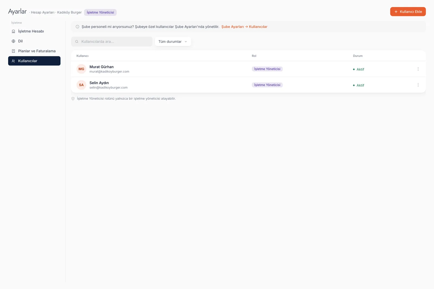This screenshot has width=434, height=289.
Task: Click the Durum column header
Action: 358,56
